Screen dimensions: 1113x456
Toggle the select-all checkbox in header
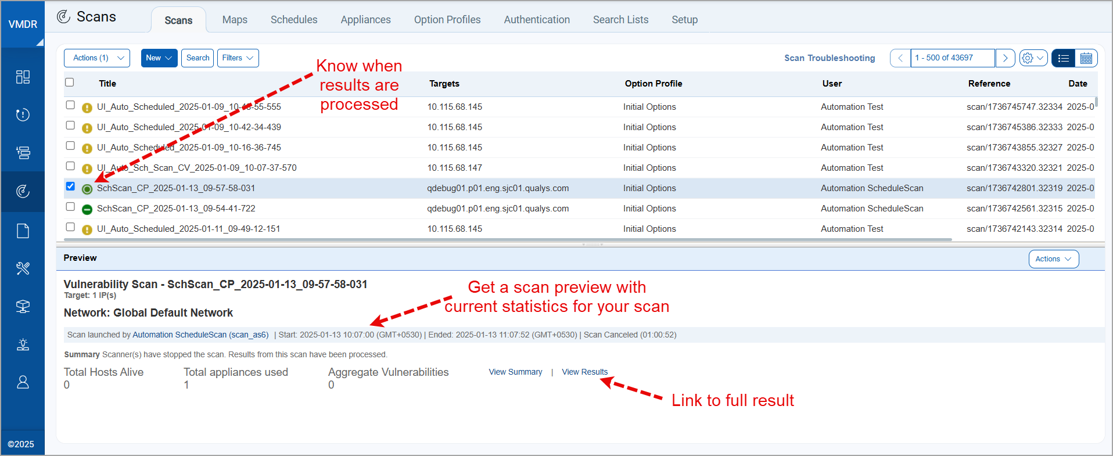click(x=70, y=82)
